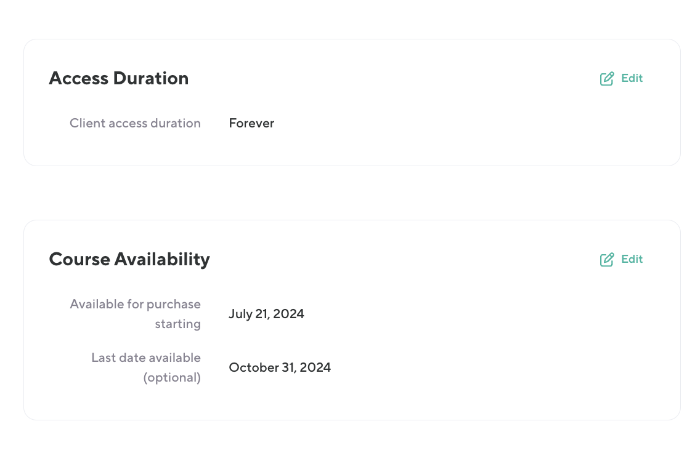Click the word October in the last date
The image size is (695, 453).
click(x=250, y=367)
